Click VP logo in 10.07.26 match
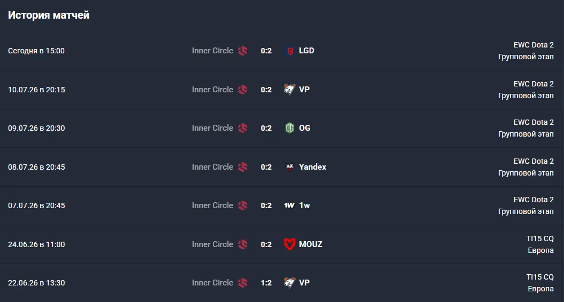Viewport: 564px width, 302px height. point(290,90)
